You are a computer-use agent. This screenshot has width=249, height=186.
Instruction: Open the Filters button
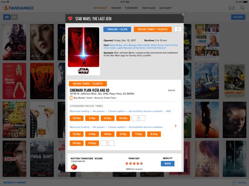click(238, 17)
